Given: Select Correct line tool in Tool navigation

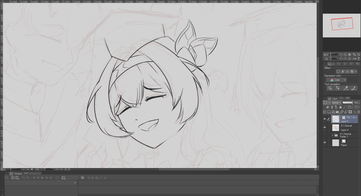Looking at the screenshot, I should tap(338, 88).
